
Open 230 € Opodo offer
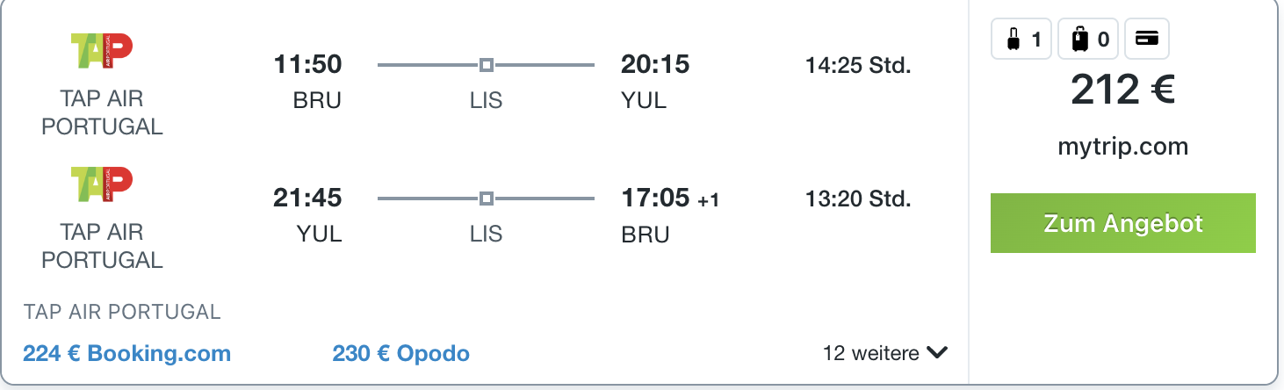tap(401, 354)
